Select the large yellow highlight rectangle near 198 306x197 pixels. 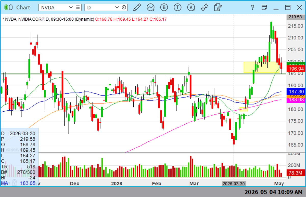(261, 67)
